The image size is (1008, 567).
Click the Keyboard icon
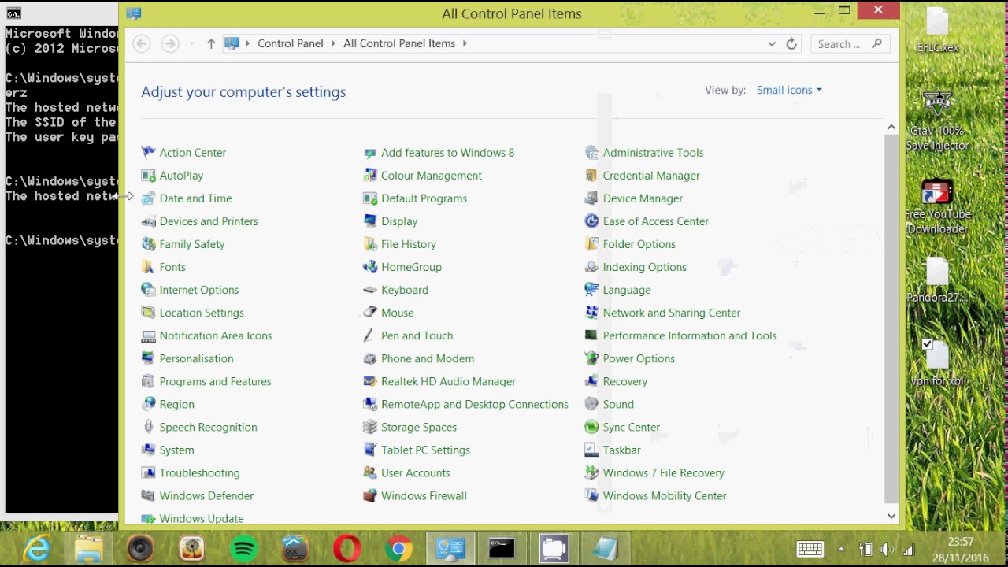coord(370,290)
